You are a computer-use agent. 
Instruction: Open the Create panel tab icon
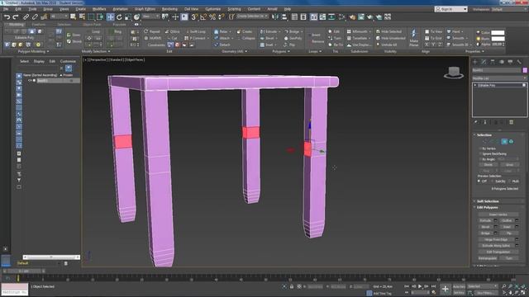click(475, 62)
